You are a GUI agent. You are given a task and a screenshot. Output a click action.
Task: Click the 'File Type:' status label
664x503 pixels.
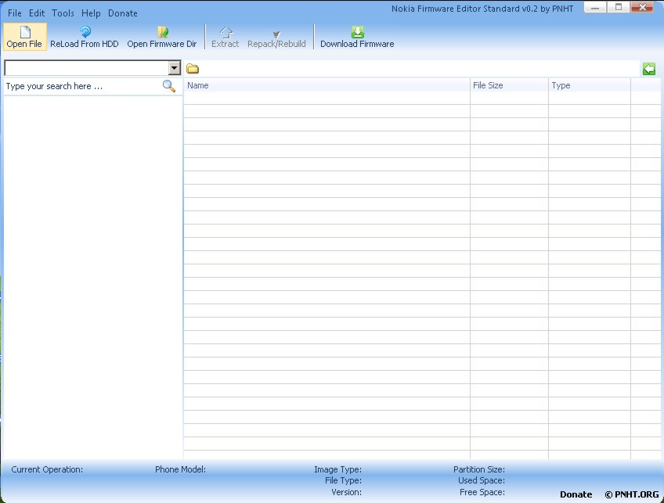point(344,480)
